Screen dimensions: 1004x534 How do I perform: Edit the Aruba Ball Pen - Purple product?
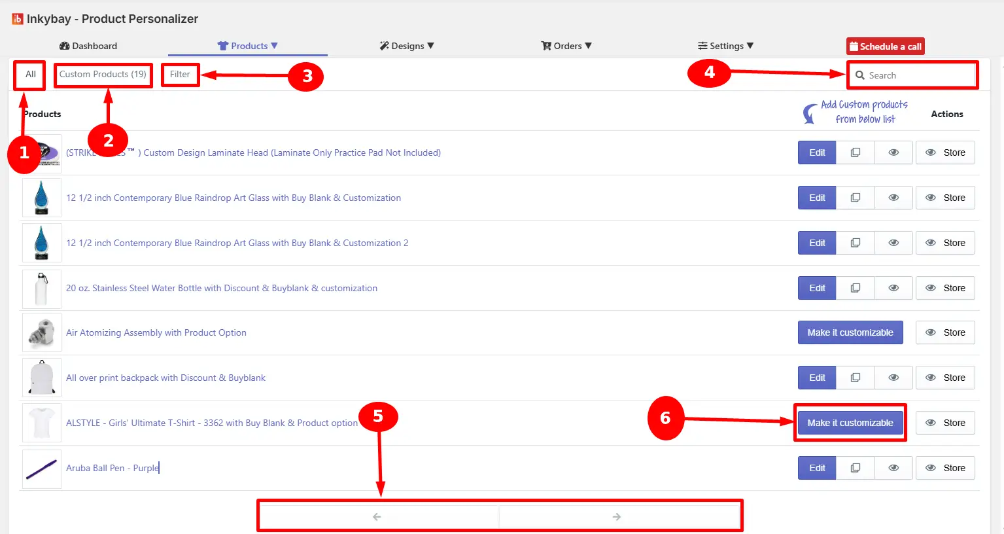(817, 468)
